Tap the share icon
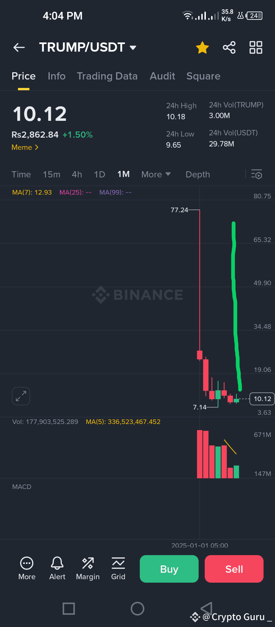The height and width of the screenshot is (627, 275). 229,47
